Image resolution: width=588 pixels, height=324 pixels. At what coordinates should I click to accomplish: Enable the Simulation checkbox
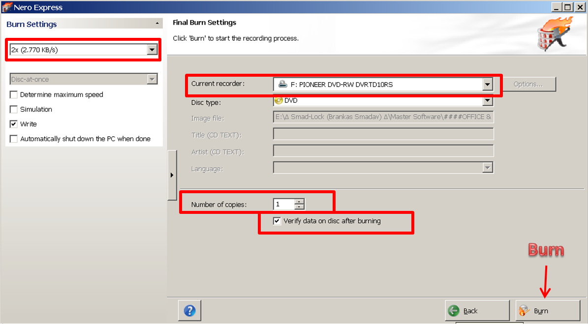(x=14, y=109)
